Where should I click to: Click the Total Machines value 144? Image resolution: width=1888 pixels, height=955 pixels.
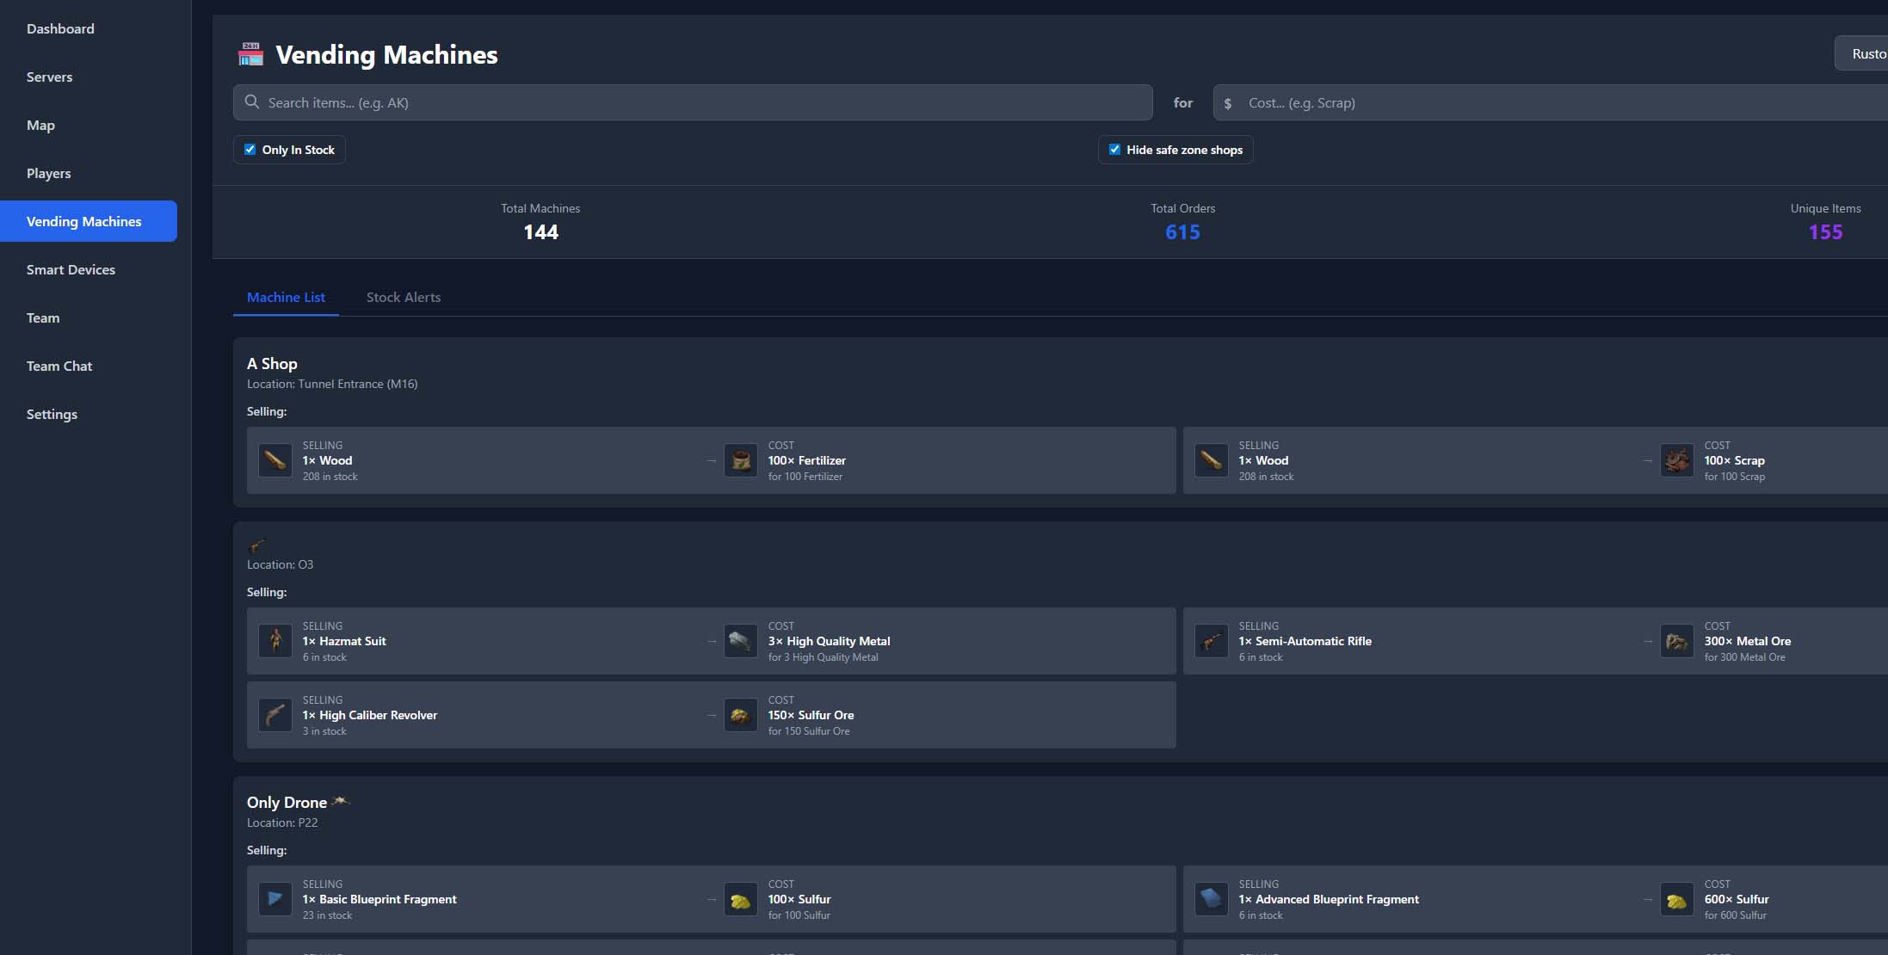tap(540, 232)
